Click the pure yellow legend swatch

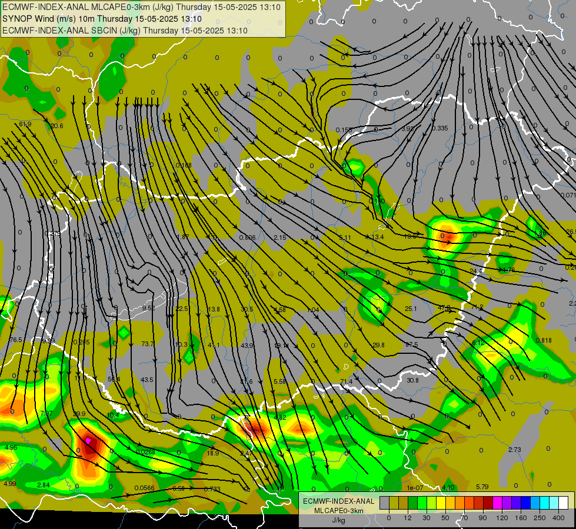point(441,503)
